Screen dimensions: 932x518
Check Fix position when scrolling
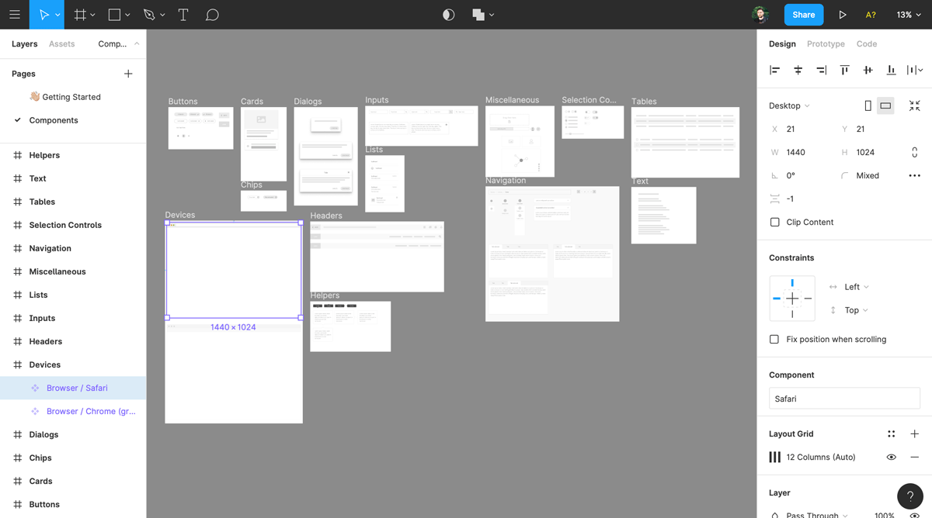click(774, 339)
